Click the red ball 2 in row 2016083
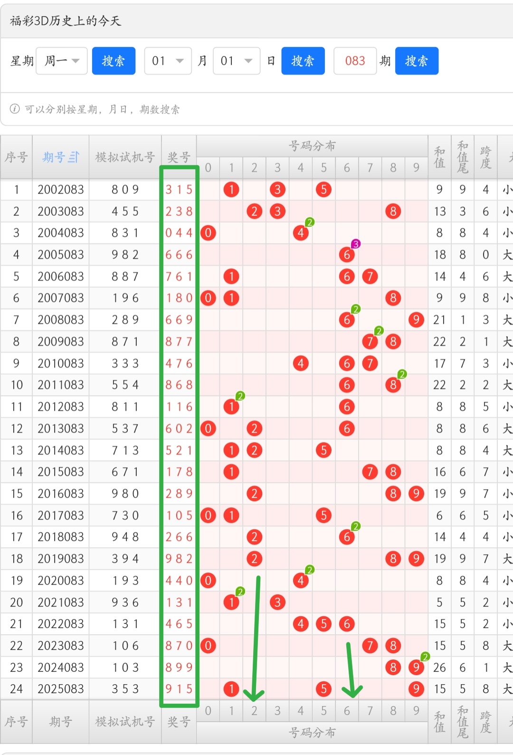The width and height of the screenshot is (513, 755). [x=255, y=494]
